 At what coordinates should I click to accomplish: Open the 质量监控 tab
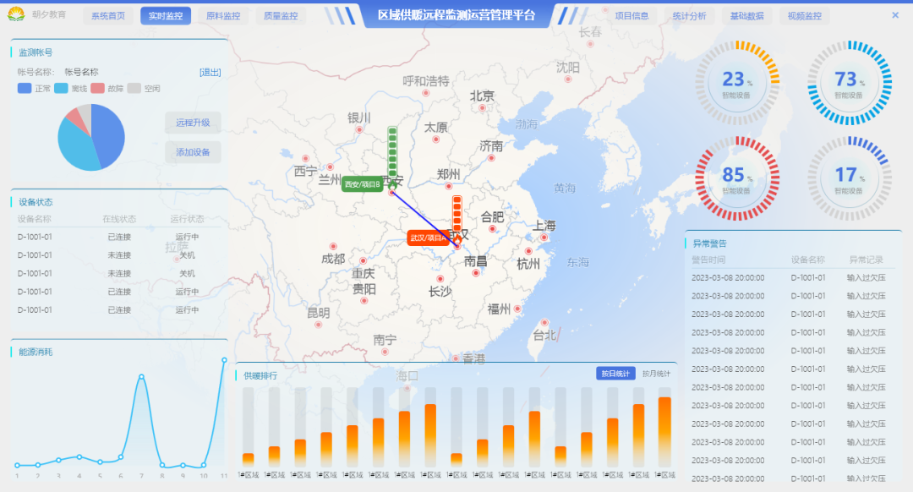[280, 15]
